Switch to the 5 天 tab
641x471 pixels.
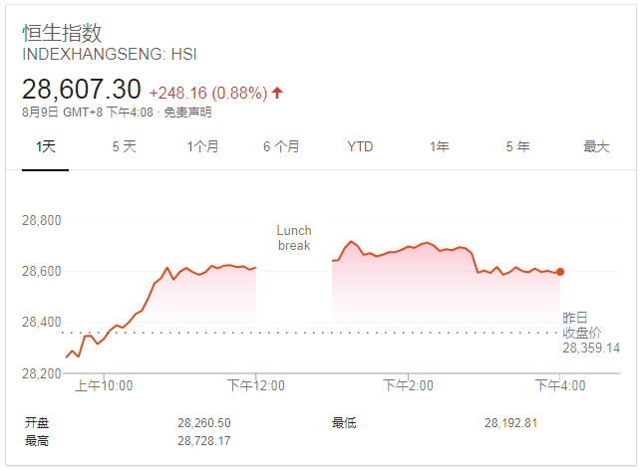[124, 146]
